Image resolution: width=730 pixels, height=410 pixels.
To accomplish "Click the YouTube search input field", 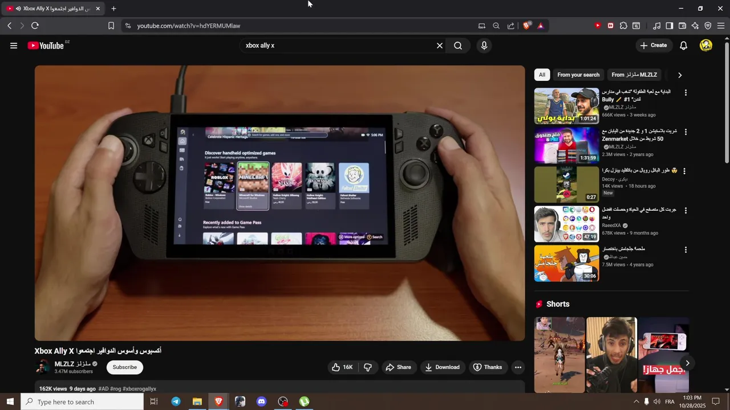I will (x=336, y=46).
